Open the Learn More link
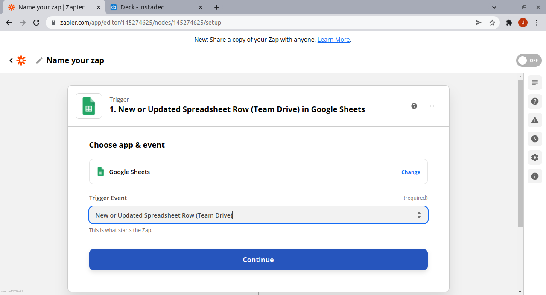Screen dimensions: 546x295 pos(333,40)
